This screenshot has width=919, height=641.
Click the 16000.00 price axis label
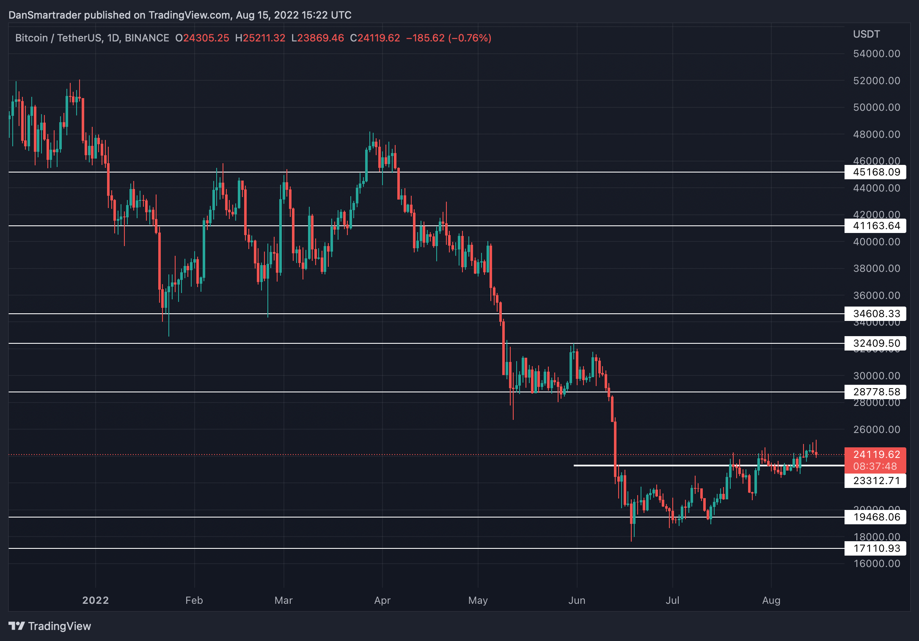[x=877, y=564]
